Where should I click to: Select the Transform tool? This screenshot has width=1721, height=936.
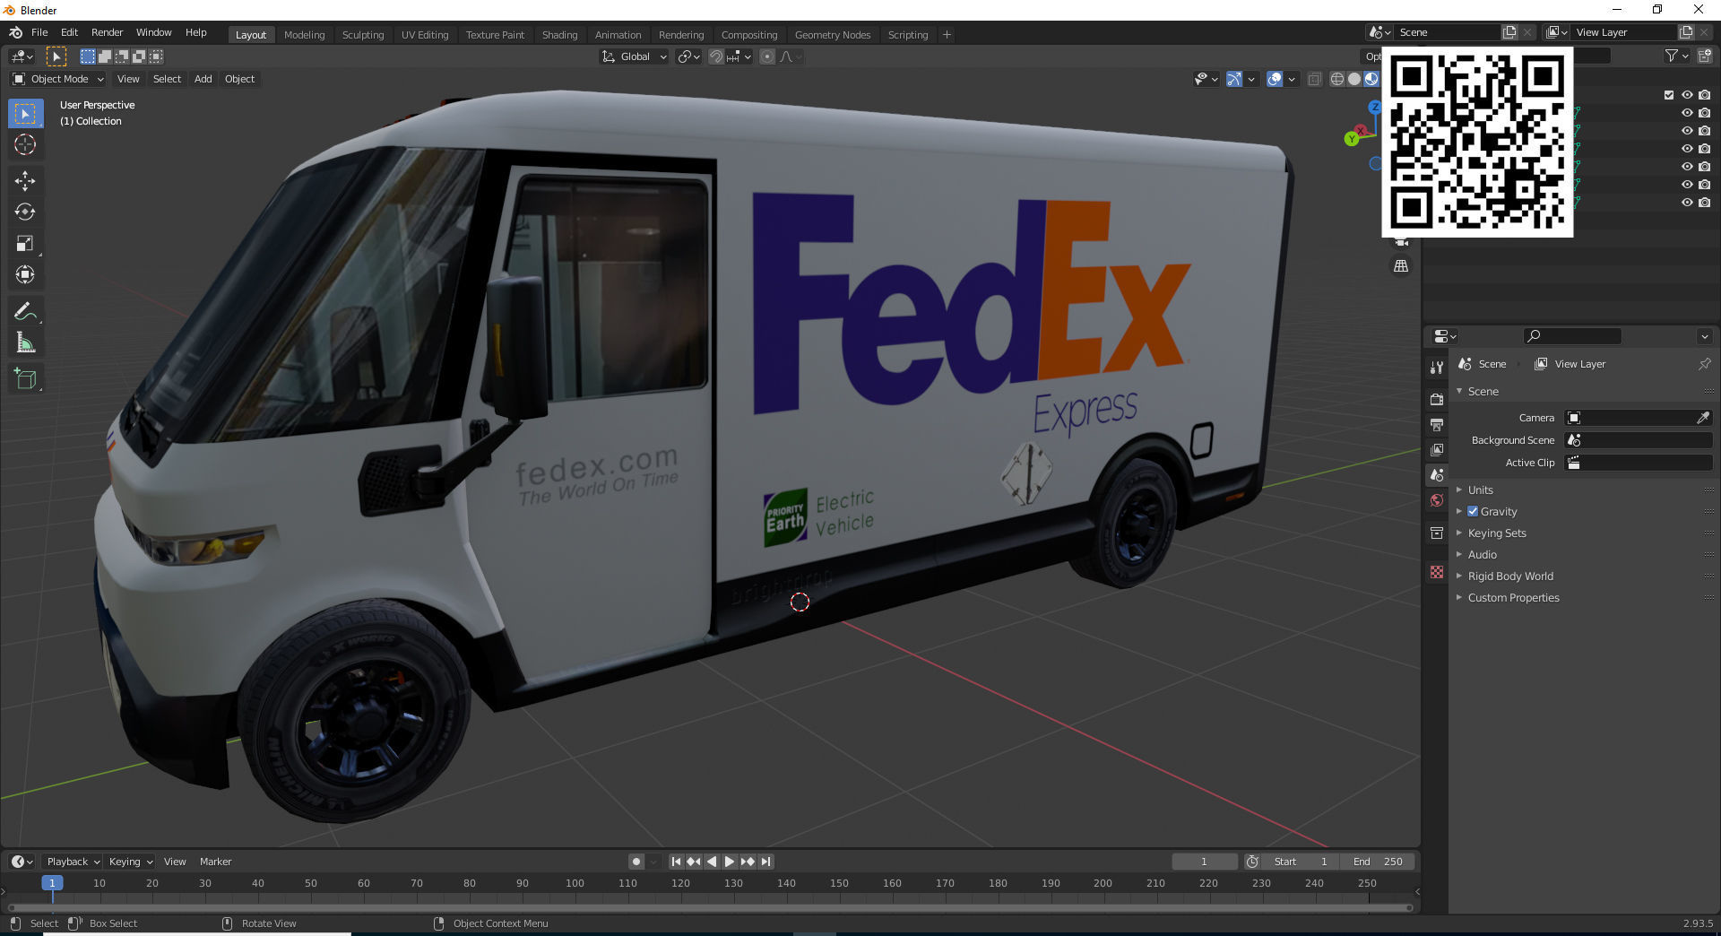coord(25,275)
